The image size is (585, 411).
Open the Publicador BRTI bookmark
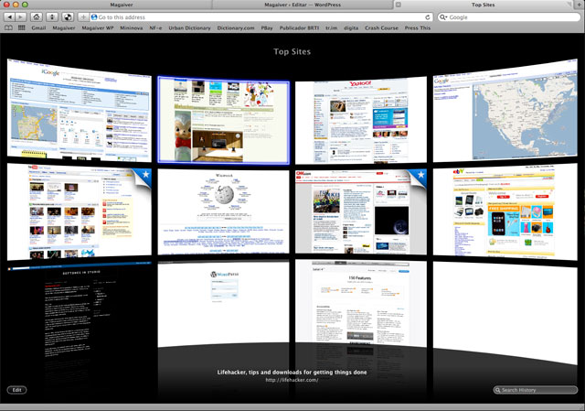[299, 28]
